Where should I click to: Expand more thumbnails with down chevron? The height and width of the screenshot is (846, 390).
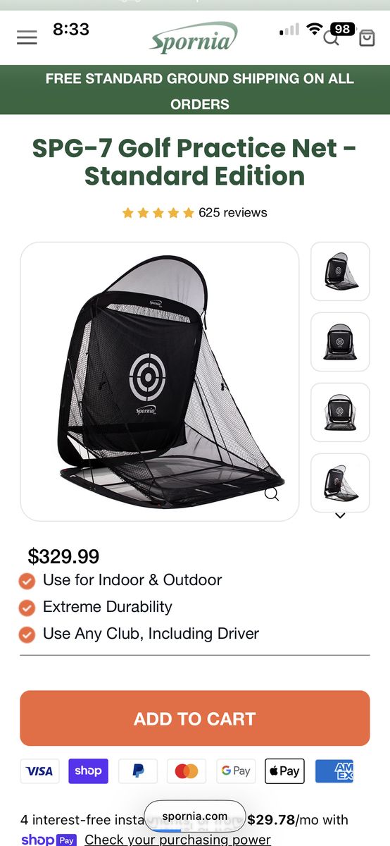(340, 515)
